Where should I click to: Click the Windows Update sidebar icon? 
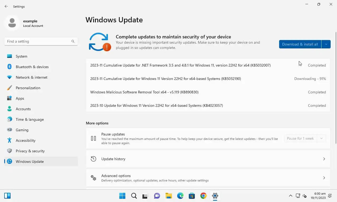click(x=9, y=161)
